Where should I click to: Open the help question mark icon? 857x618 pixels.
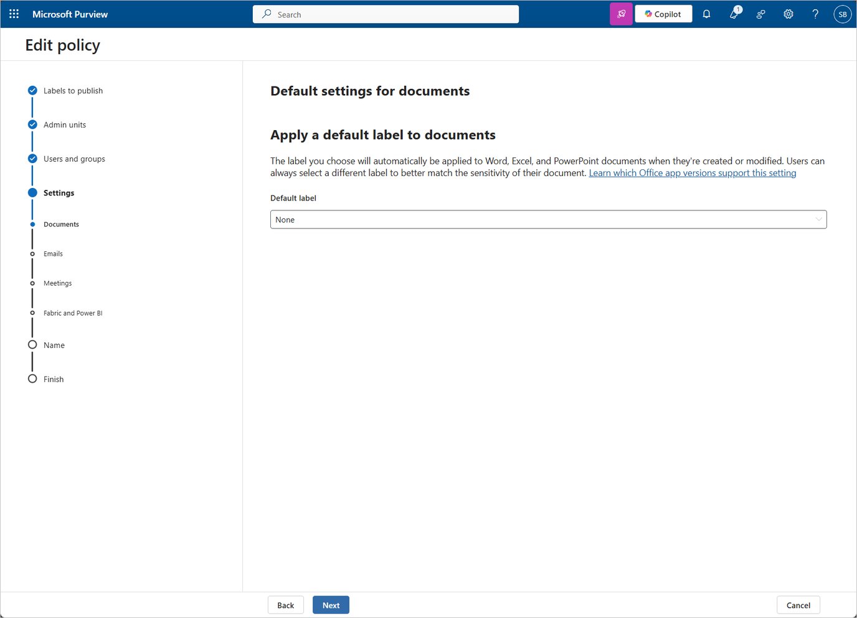(x=815, y=14)
